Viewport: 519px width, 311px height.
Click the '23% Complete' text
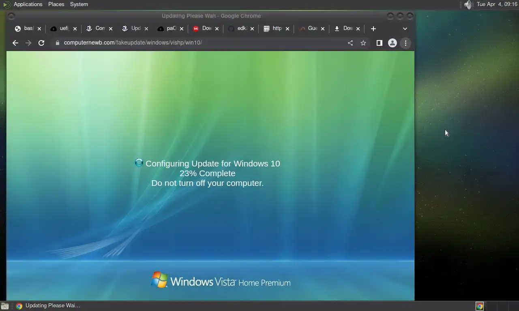(x=208, y=173)
